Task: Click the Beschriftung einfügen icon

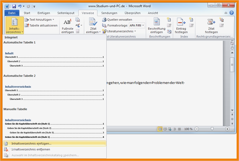Action: pyautogui.click(x=156, y=21)
